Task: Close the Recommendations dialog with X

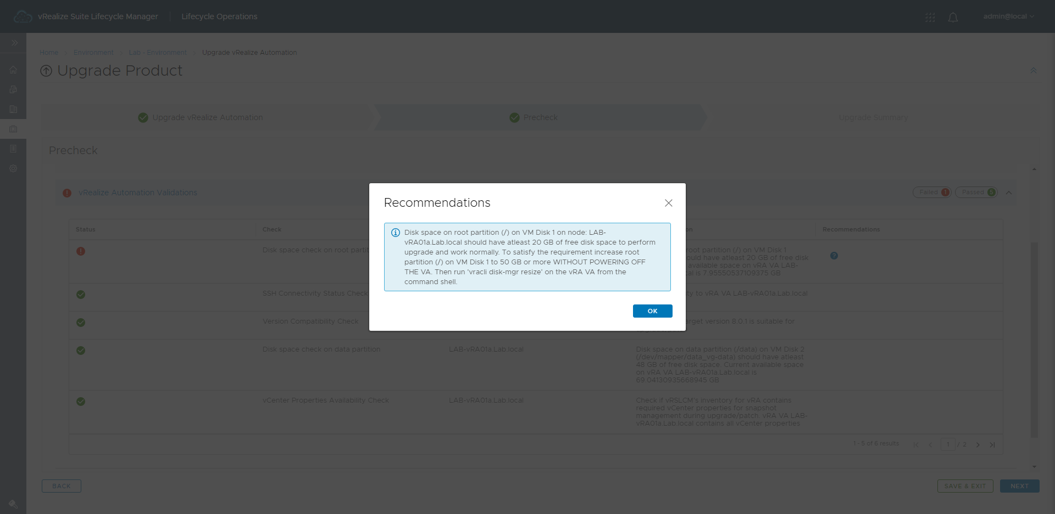Action: (669, 203)
